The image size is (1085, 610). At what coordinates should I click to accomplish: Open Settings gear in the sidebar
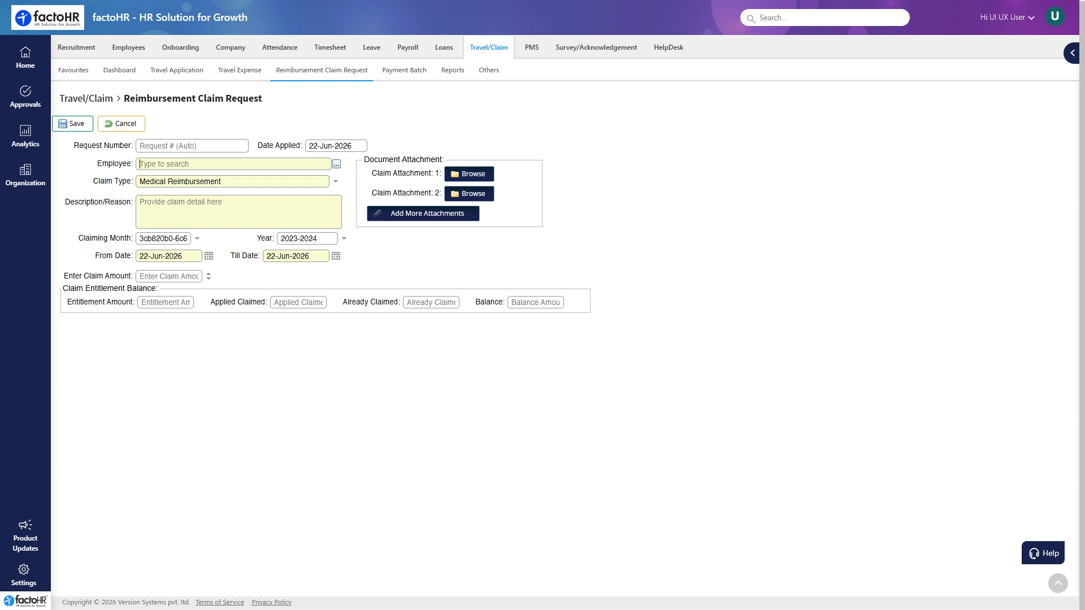tap(24, 576)
